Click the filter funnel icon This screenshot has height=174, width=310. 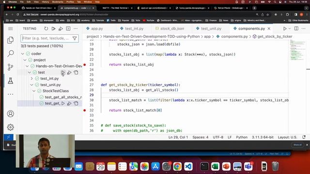pos(75,38)
